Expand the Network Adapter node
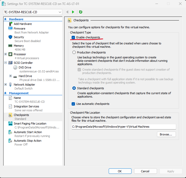Image resolution: width=186 pixels, height=178 pixels. point(5,84)
